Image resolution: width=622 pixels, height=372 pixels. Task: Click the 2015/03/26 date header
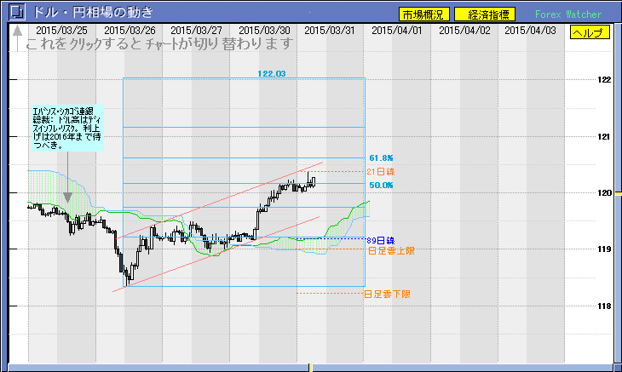[x=130, y=31]
